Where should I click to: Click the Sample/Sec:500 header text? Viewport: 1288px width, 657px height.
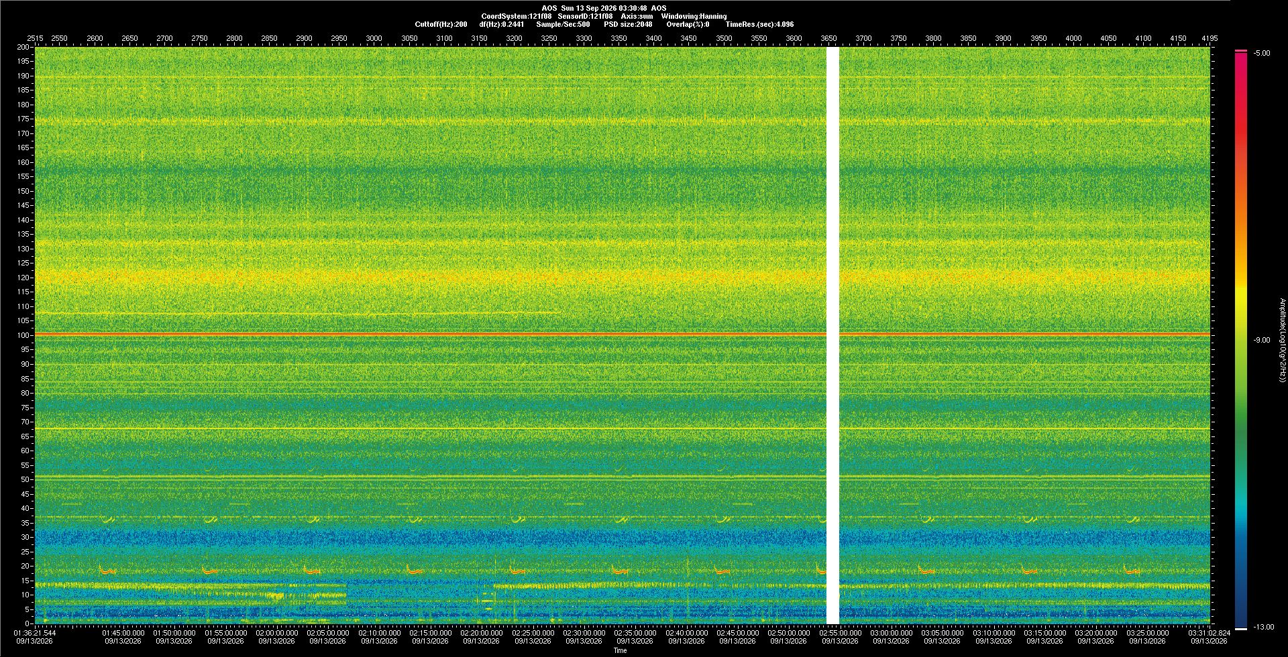point(563,24)
